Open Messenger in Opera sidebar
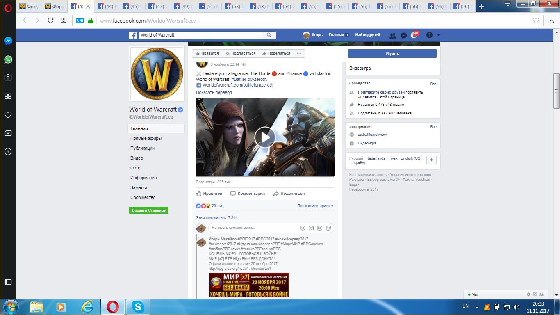560x315 pixels. pyautogui.click(x=8, y=41)
